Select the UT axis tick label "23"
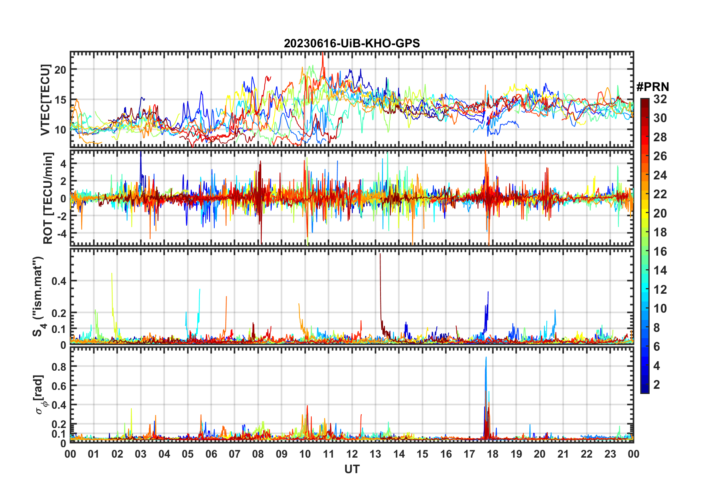This screenshot has height=492, width=704. tap(610, 454)
